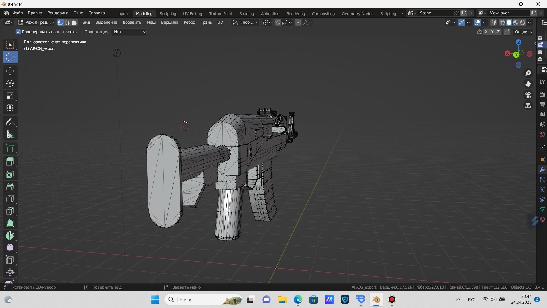Click the zoom magnifier viewport icon

(528, 73)
